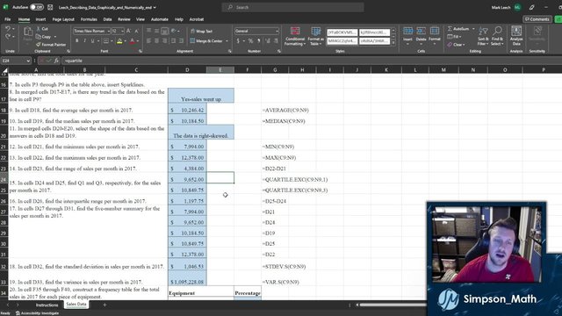This screenshot has width=562, height=316.
Task: Toggle Underline formatting
Action: tap(92, 41)
